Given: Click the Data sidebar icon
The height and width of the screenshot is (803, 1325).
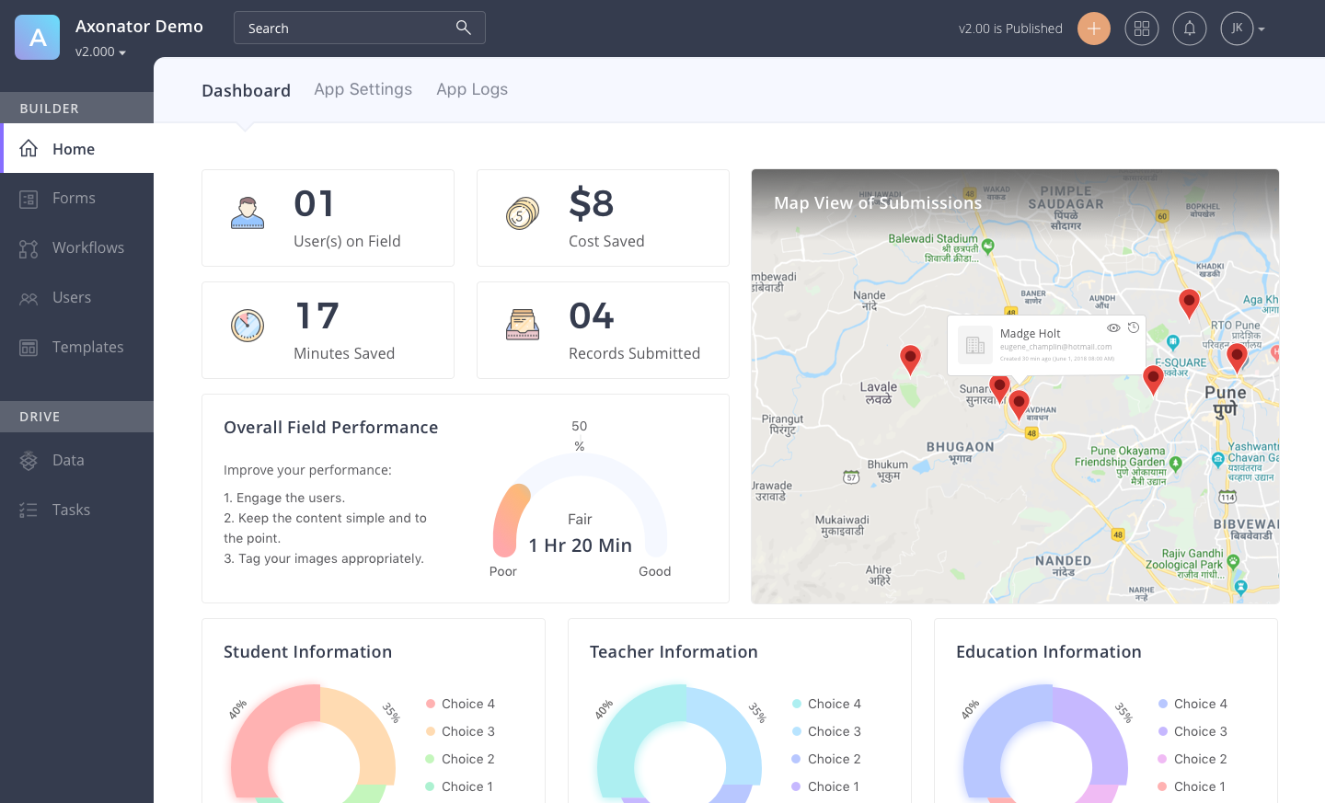Looking at the screenshot, I should (x=29, y=461).
